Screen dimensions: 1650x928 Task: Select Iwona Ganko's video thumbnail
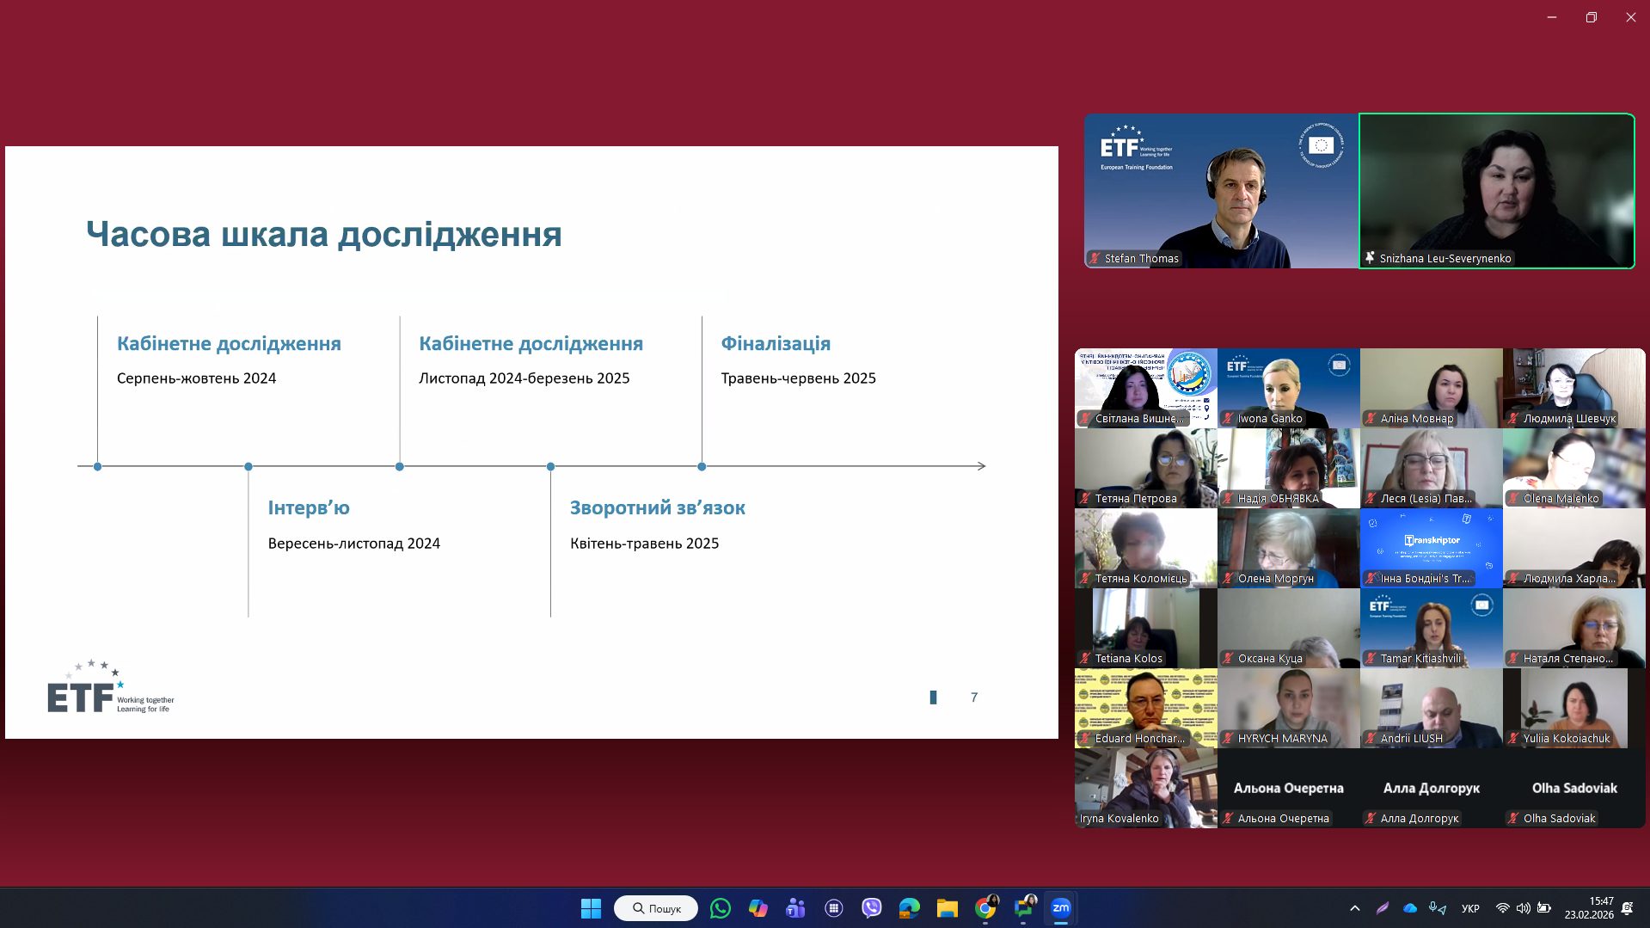point(1288,387)
